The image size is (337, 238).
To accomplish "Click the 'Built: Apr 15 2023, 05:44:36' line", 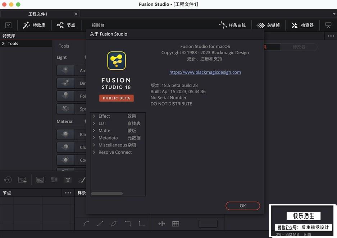I will [x=178, y=92].
